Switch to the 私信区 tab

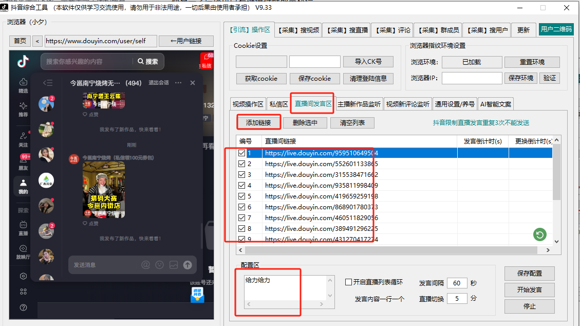pos(278,104)
